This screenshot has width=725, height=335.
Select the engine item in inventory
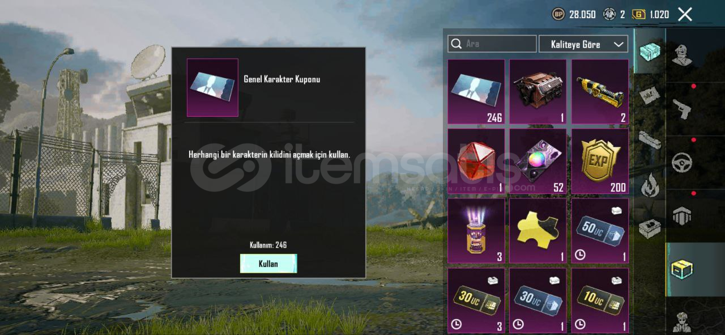(538, 91)
